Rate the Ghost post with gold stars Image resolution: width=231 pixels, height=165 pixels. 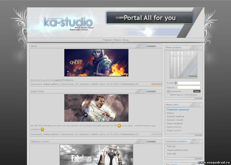[157, 84]
